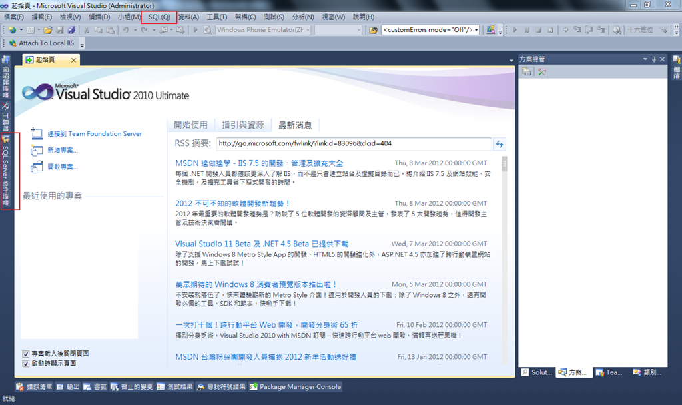Screen dimensions: 682x405
Task: Click the Save All icon
Action: point(71,30)
